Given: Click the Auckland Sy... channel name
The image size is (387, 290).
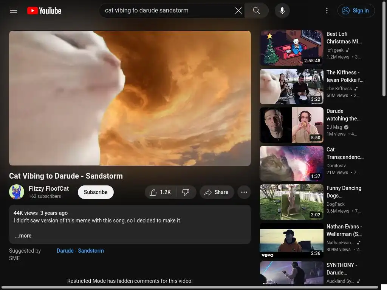Looking at the screenshot, I should (340, 281).
